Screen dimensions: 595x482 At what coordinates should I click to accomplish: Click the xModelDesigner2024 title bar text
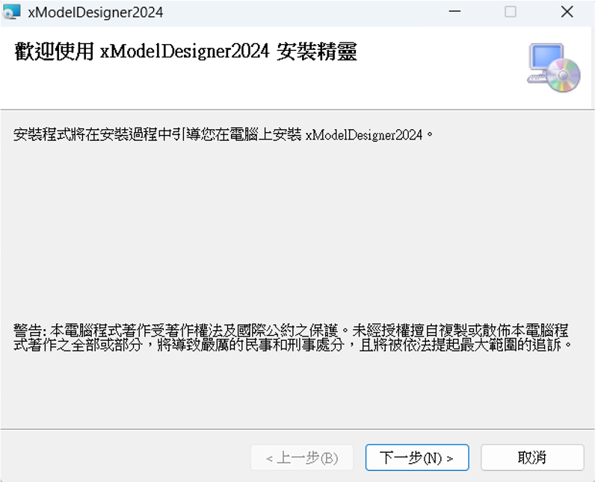coord(95,13)
